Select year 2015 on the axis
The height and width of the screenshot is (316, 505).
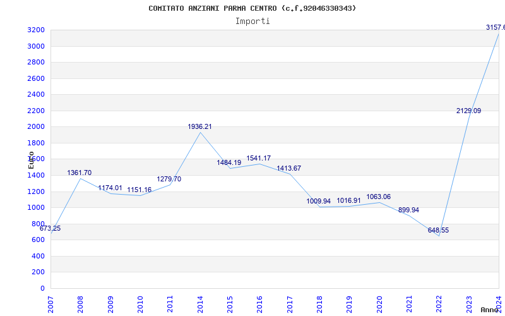pos(230,305)
